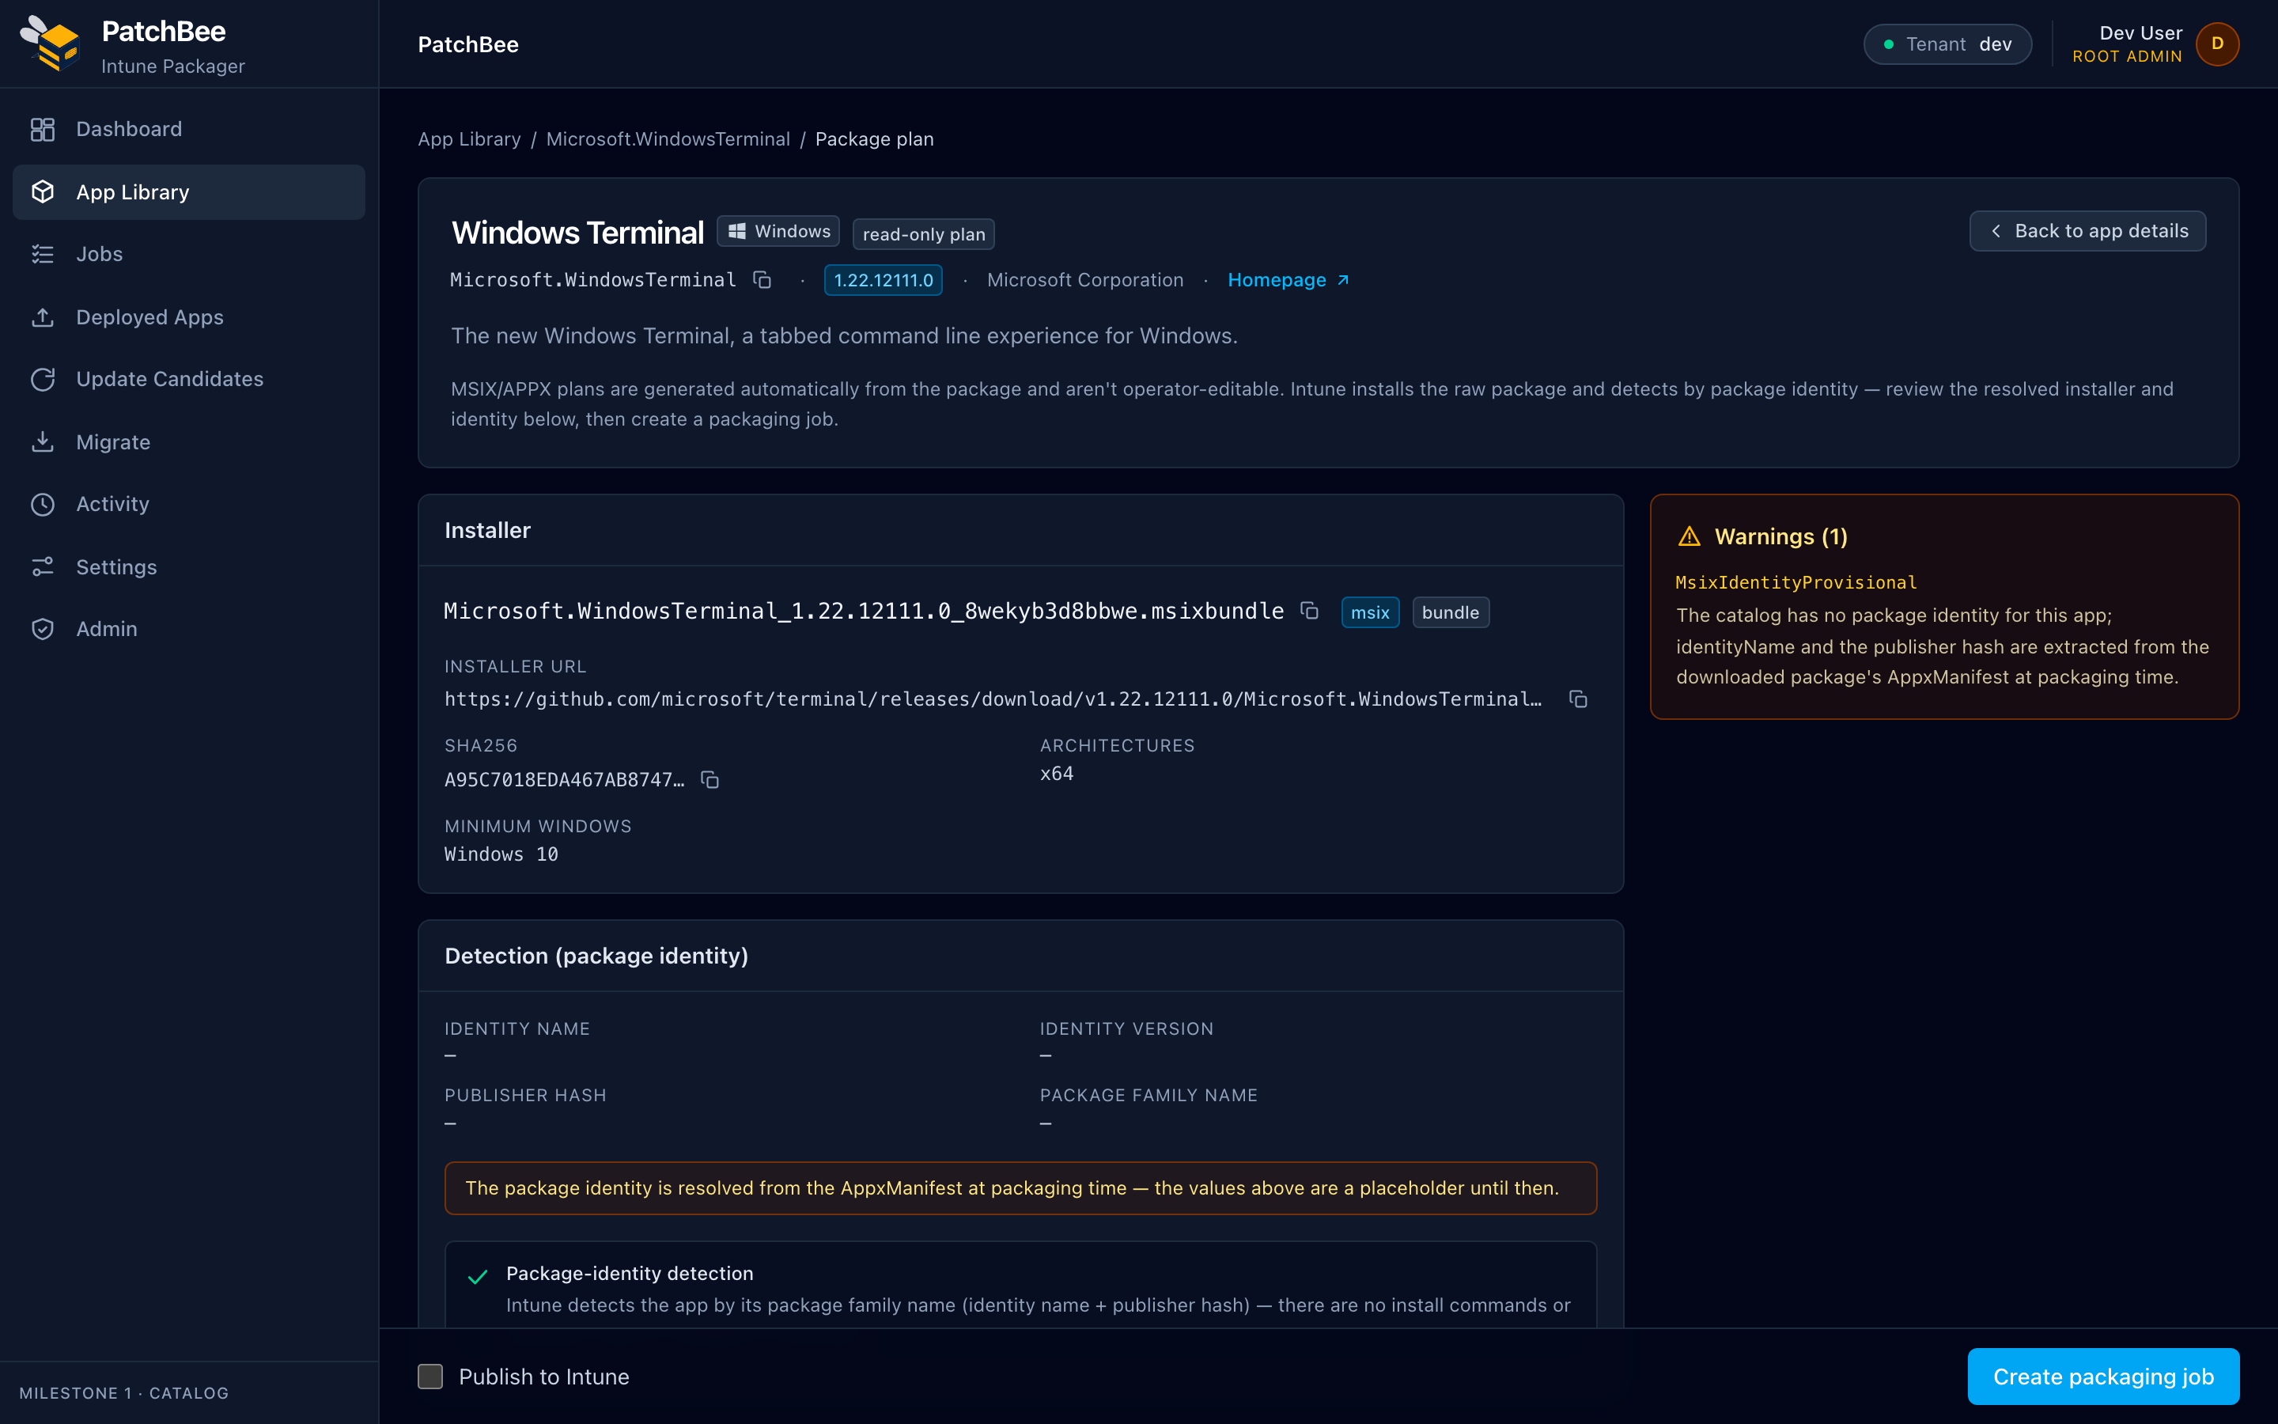Click the placeholder identity notice banner
2278x1424 pixels.
pyautogui.click(x=1020, y=1187)
